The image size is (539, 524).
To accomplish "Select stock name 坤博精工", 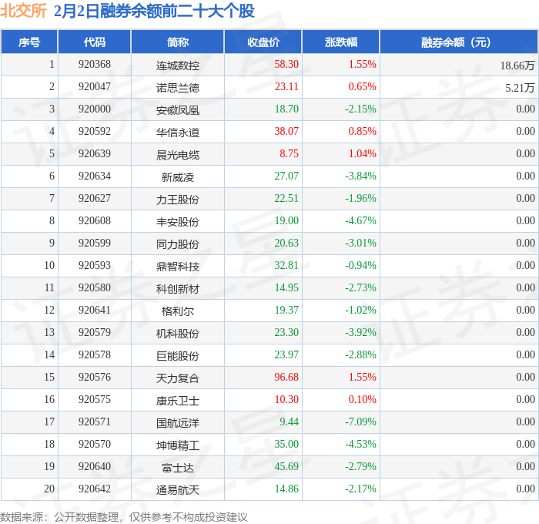I will tap(177, 445).
